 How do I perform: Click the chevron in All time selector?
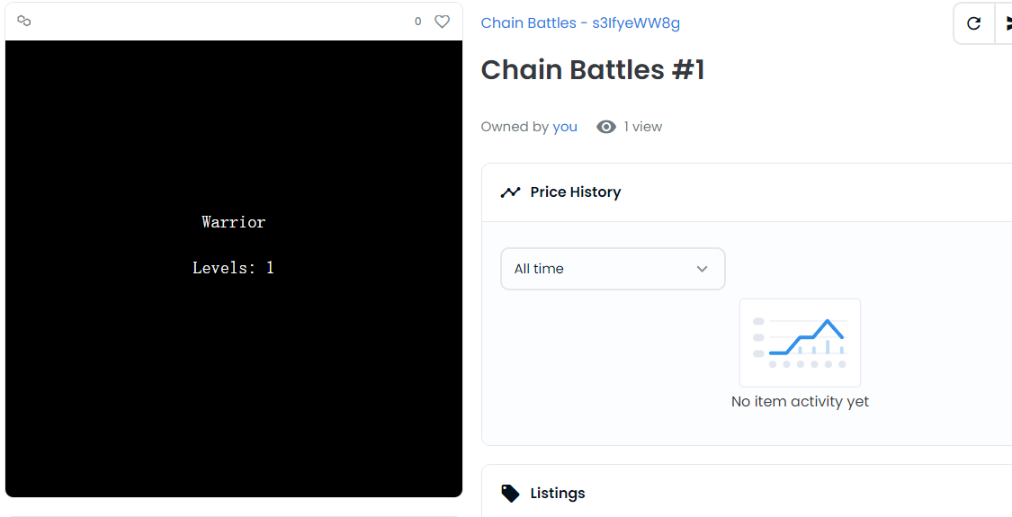pos(703,269)
